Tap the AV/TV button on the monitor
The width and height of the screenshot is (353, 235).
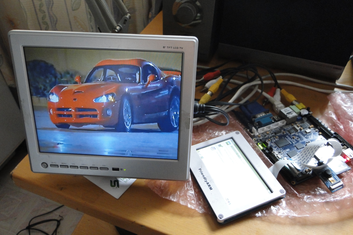point(54,166)
